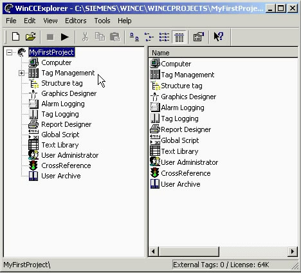Click the New project toolbar icon
Viewport: 301px width, 273px height.
pyautogui.click(x=15, y=37)
